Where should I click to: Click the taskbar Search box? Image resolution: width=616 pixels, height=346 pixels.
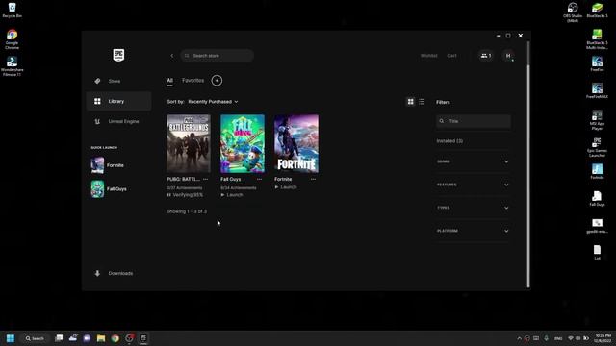(x=35, y=338)
